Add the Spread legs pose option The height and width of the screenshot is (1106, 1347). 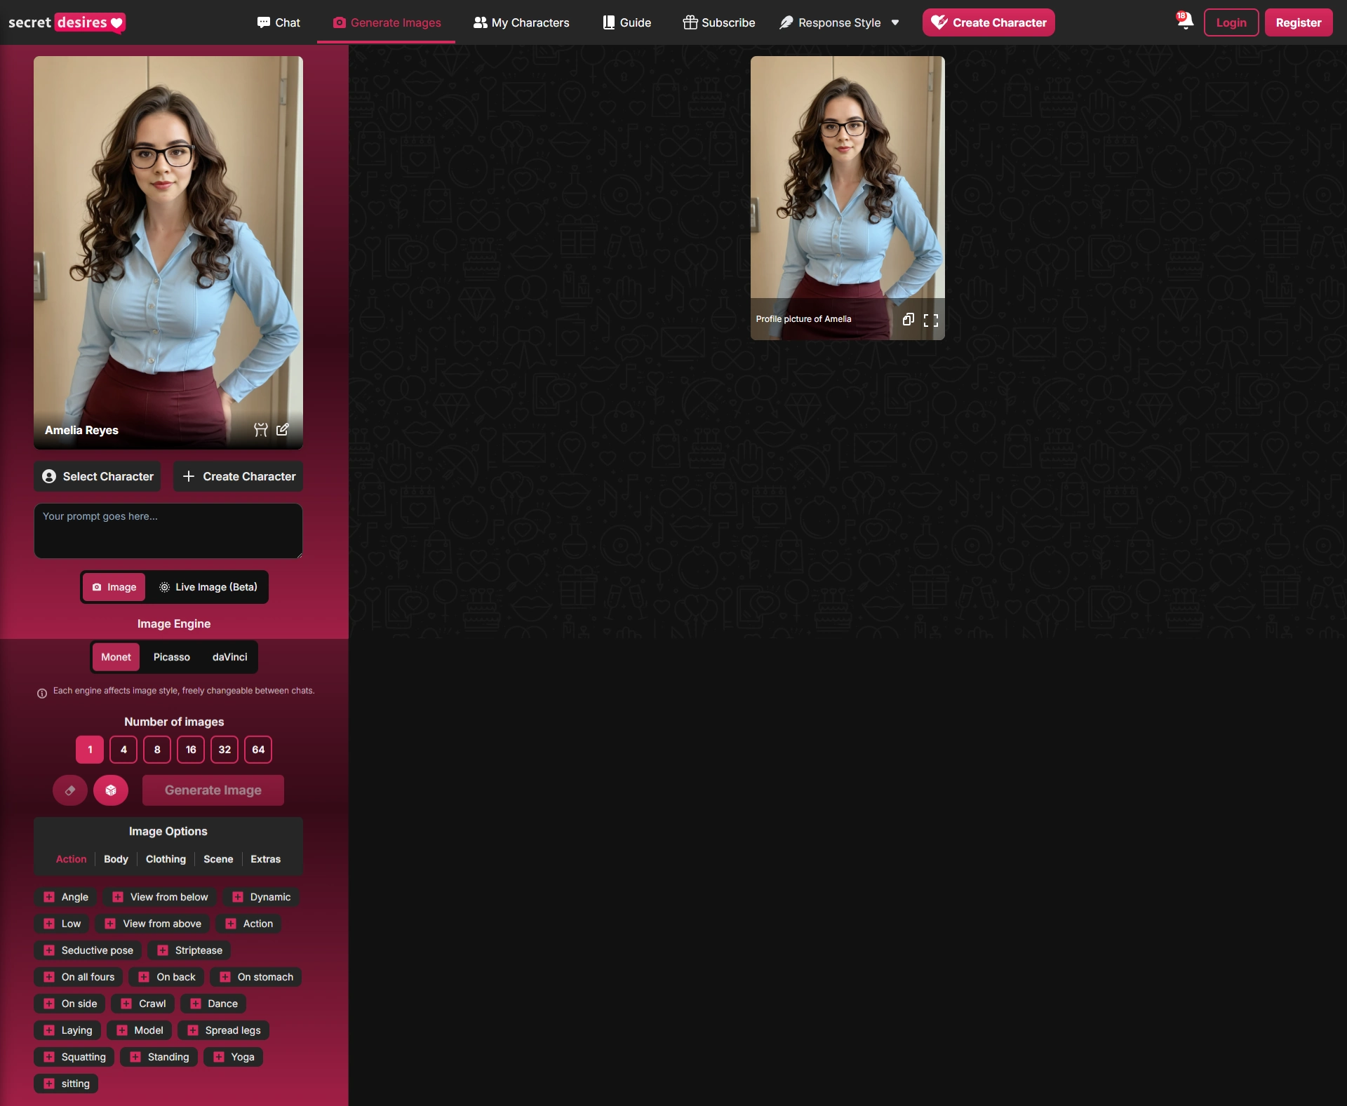click(222, 1030)
